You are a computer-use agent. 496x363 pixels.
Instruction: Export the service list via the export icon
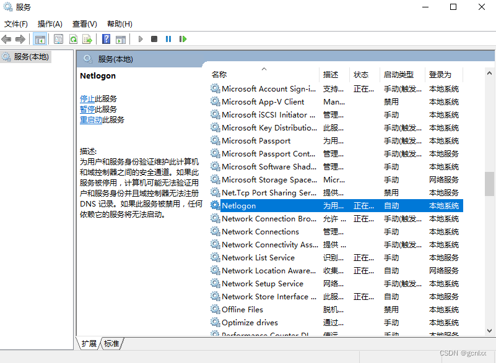click(x=87, y=39)
